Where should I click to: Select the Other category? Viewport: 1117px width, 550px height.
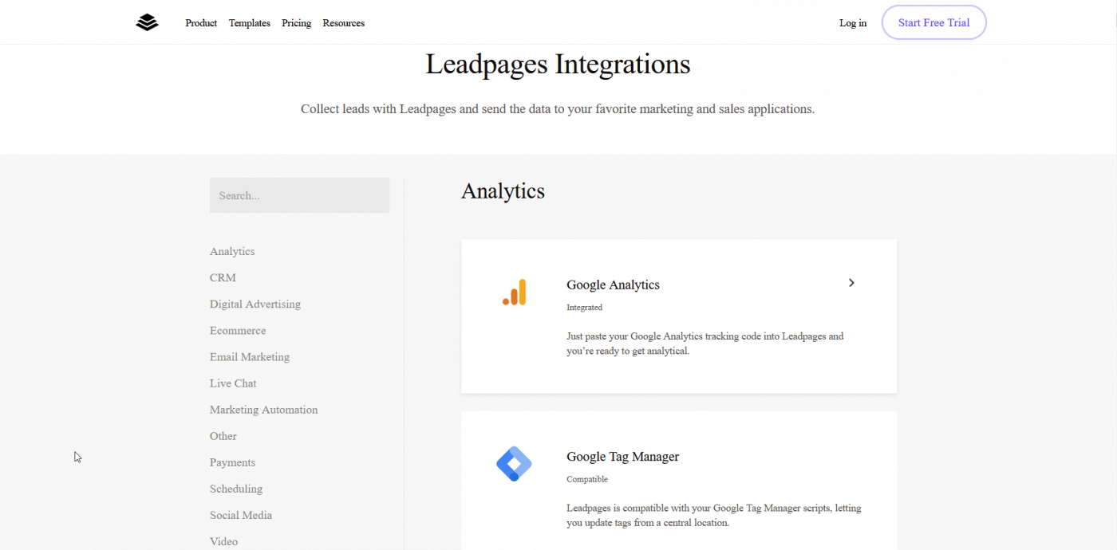point(223,436)
